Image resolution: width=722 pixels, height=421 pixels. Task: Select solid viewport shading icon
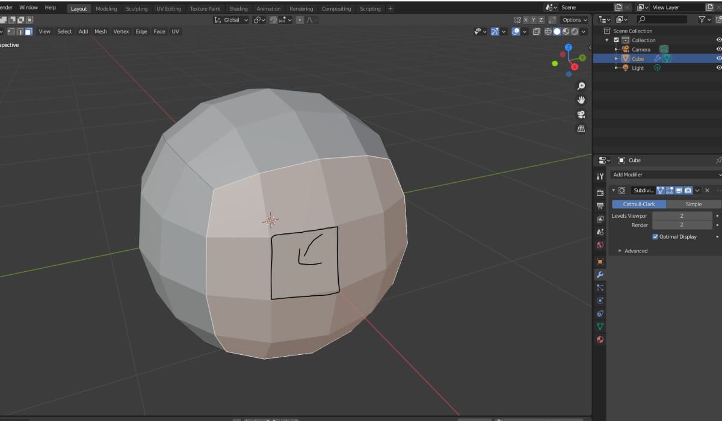pos(557,31)
